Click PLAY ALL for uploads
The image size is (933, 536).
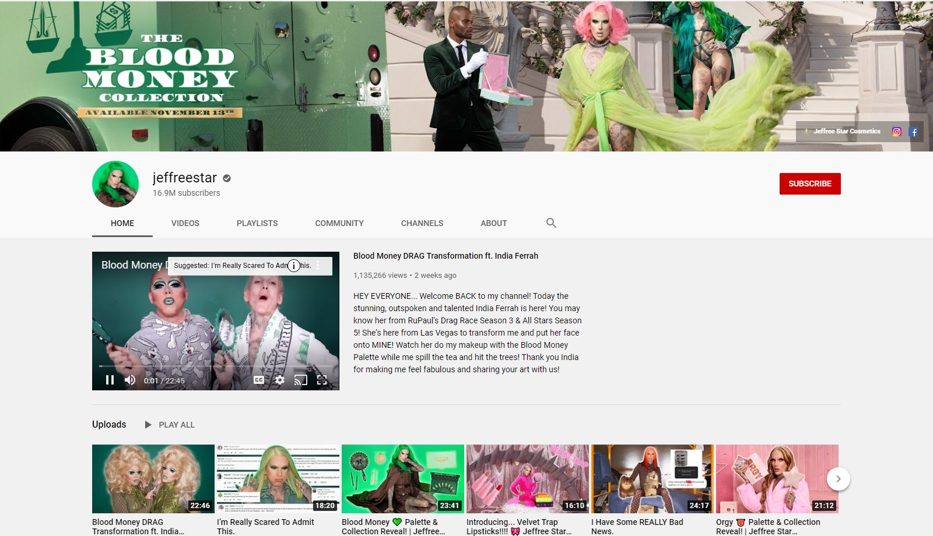177,425
